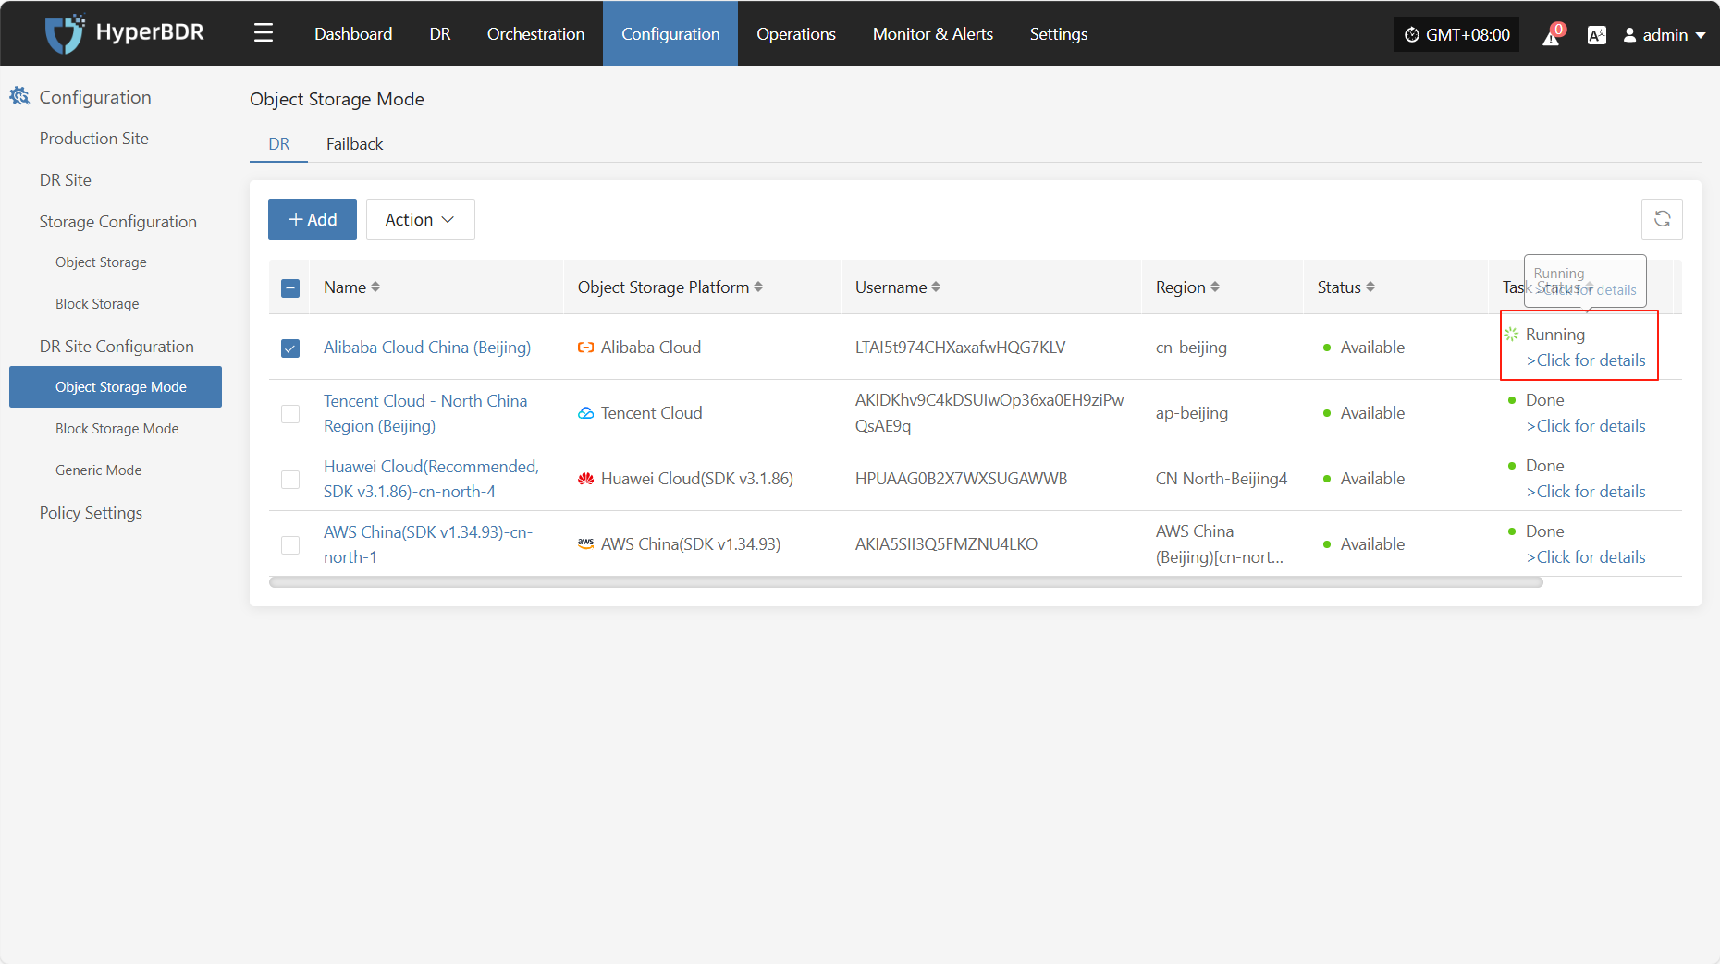Viewport: 1720px width, 964px height.
Task: Open the Orchestration menu
Action: click(536, 34)
